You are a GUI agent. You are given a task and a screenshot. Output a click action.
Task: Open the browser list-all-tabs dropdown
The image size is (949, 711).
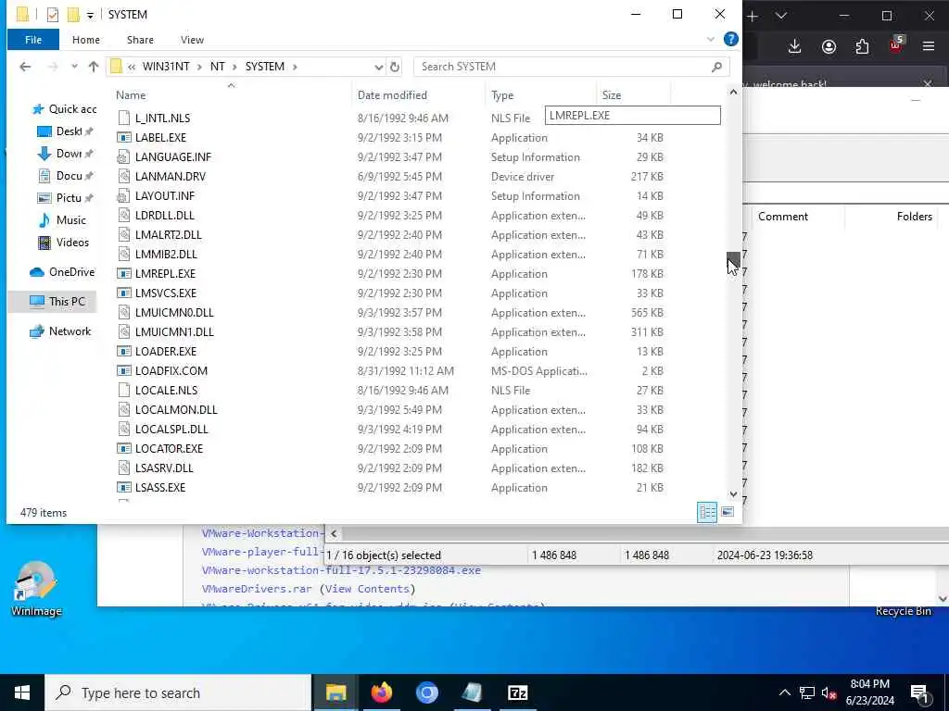point(781,17)
